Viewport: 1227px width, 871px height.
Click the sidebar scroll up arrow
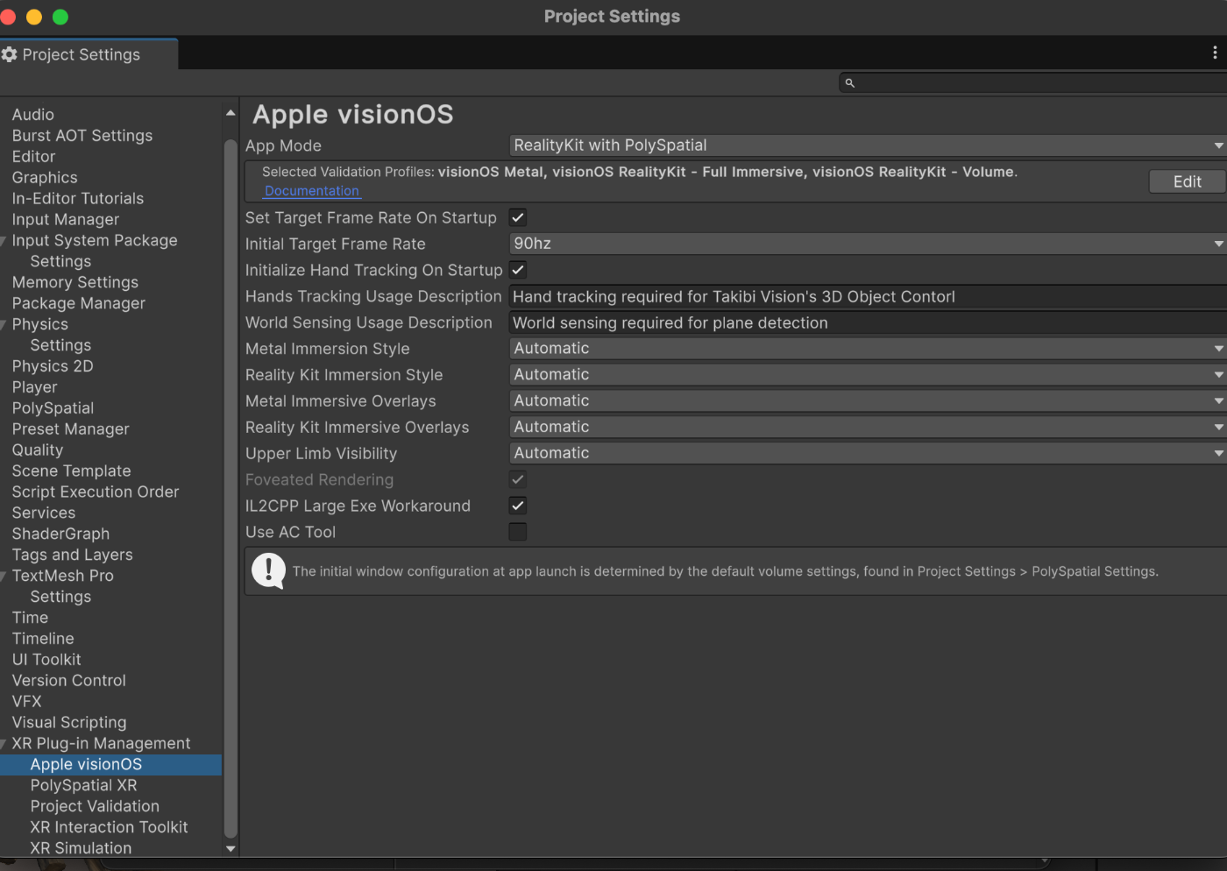coord(231,113)
